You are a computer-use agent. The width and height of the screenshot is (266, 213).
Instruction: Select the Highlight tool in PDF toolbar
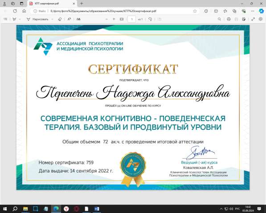click(14, 19)
